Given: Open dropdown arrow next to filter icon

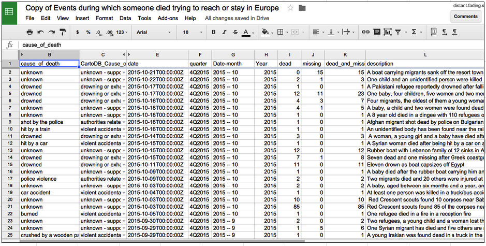Looking at the screenshot, I should pos(405,32).
